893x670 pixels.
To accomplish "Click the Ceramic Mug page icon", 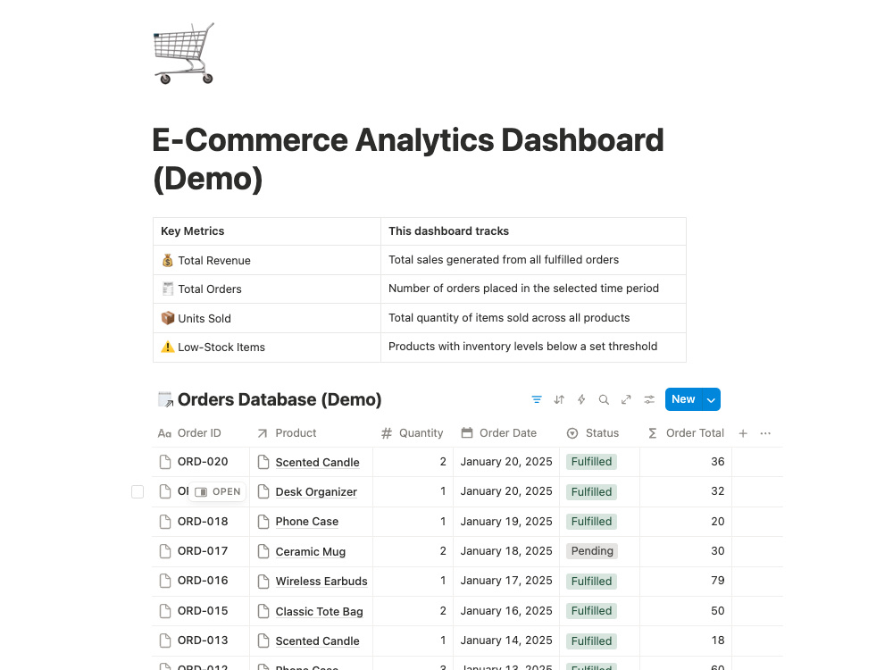I will (263, 551).
